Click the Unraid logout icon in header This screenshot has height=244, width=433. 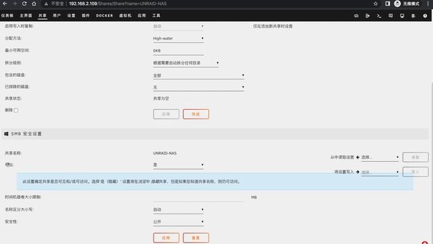pos(367,16)
